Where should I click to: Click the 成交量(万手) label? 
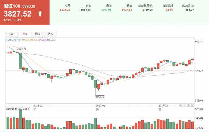pos(145,6)
